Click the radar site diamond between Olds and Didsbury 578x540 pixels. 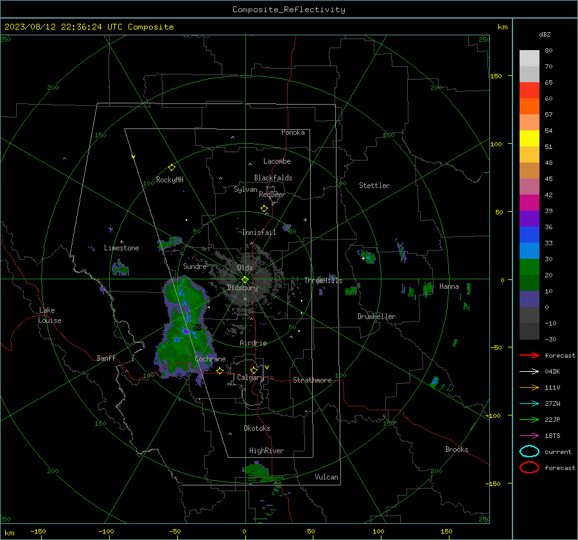[245, 280]
